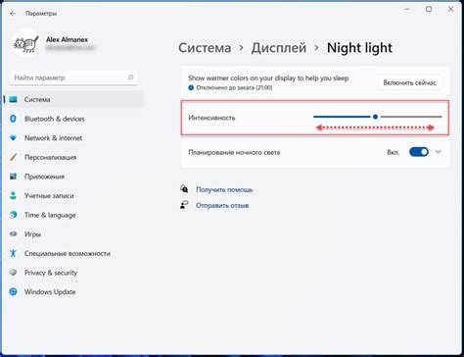
Task: Click the Night light page title
Action: tap(359, 48)
